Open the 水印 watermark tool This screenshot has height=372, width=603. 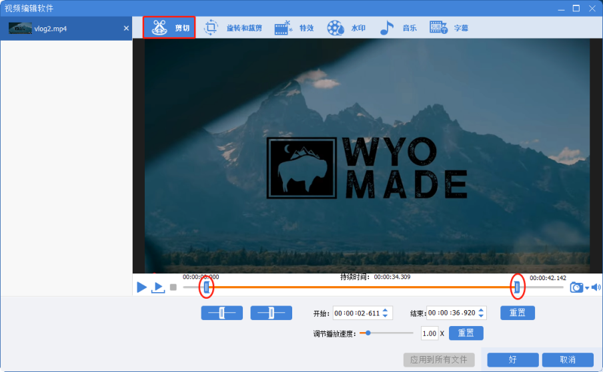[x=346, y=28]
